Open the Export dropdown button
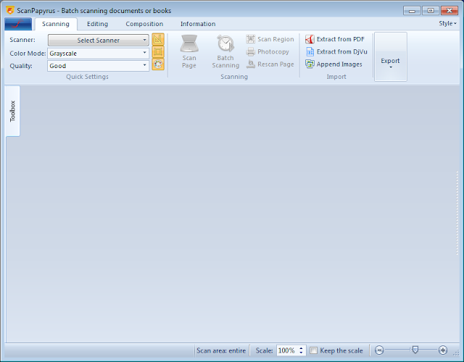 click(391, 56)
